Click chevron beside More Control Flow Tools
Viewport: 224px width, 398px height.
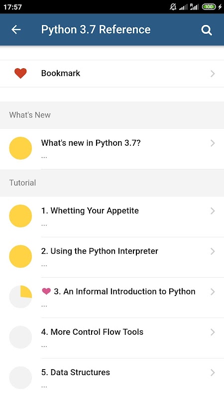pyautogui.click(x=213, y=332)
